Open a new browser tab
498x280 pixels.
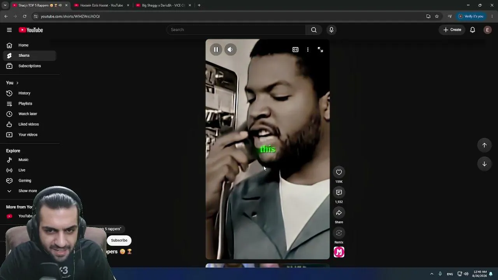click(199, 5)
